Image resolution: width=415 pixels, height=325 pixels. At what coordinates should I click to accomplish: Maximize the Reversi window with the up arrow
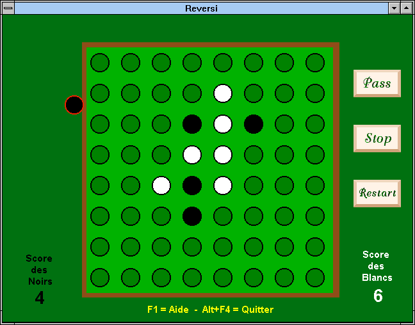click(406, 8)
